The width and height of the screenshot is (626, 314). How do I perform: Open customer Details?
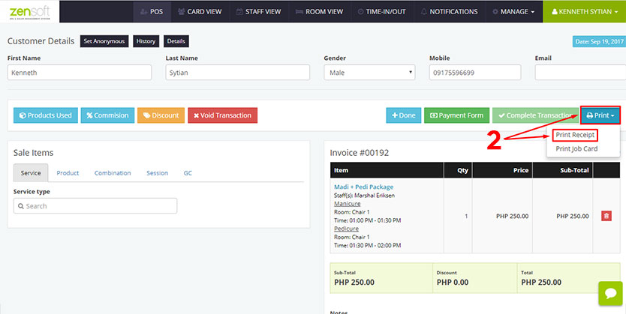coord(176,41)
